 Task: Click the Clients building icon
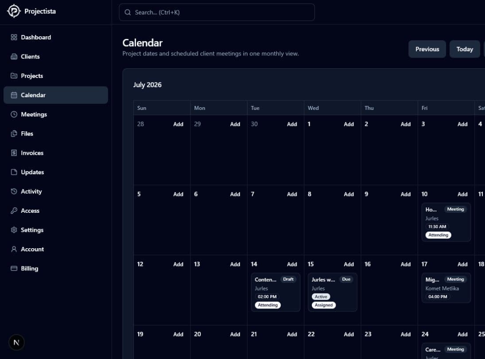tap(14, 56)
